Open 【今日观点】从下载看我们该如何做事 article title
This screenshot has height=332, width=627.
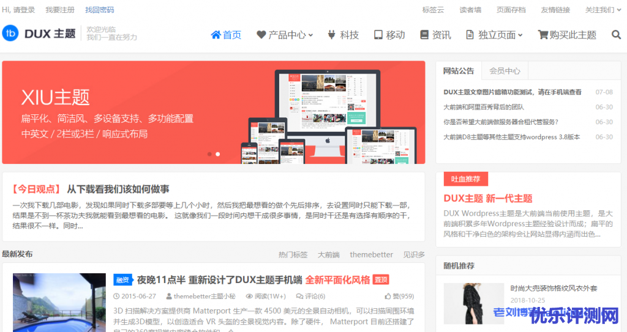(x=91, y=189)
